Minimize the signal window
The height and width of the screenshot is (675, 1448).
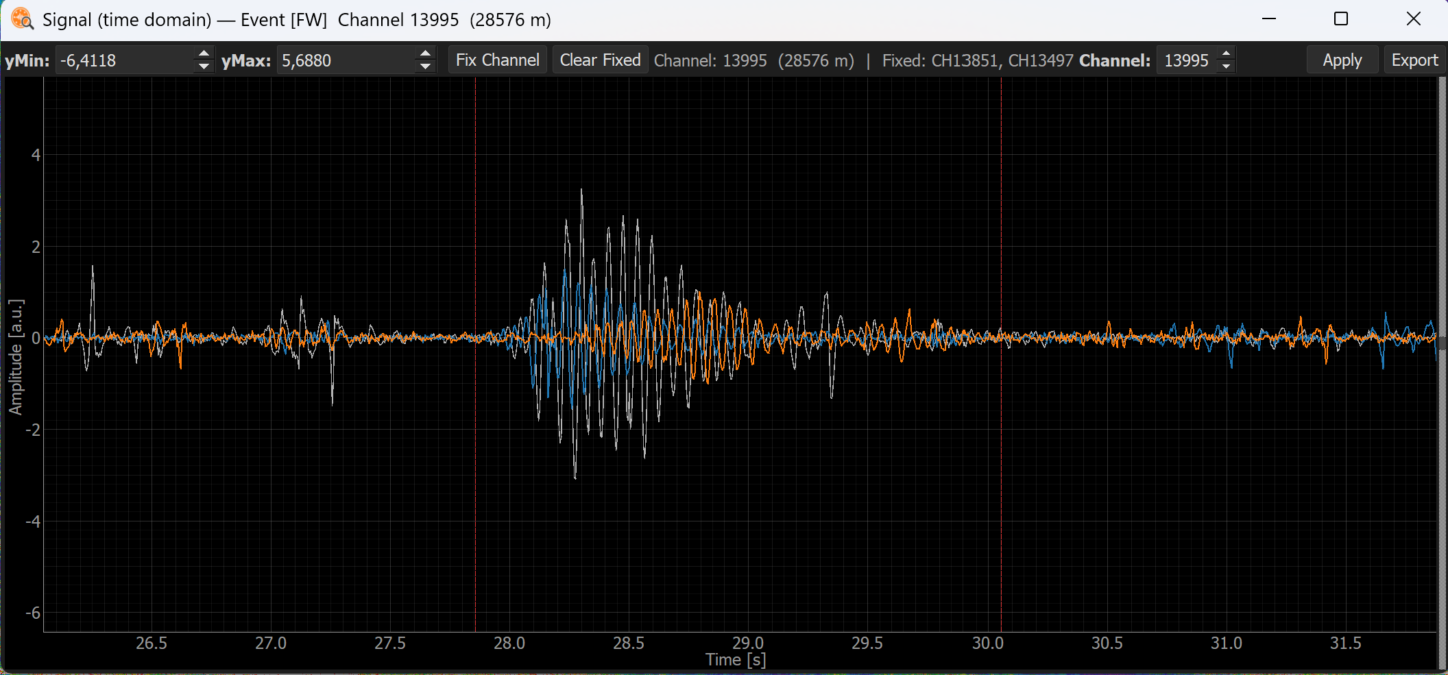click(x=1269, y=19)
